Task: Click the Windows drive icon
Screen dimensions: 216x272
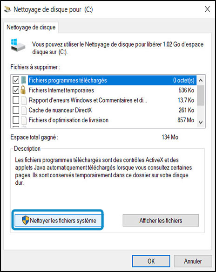Action: tap(18, 45)
